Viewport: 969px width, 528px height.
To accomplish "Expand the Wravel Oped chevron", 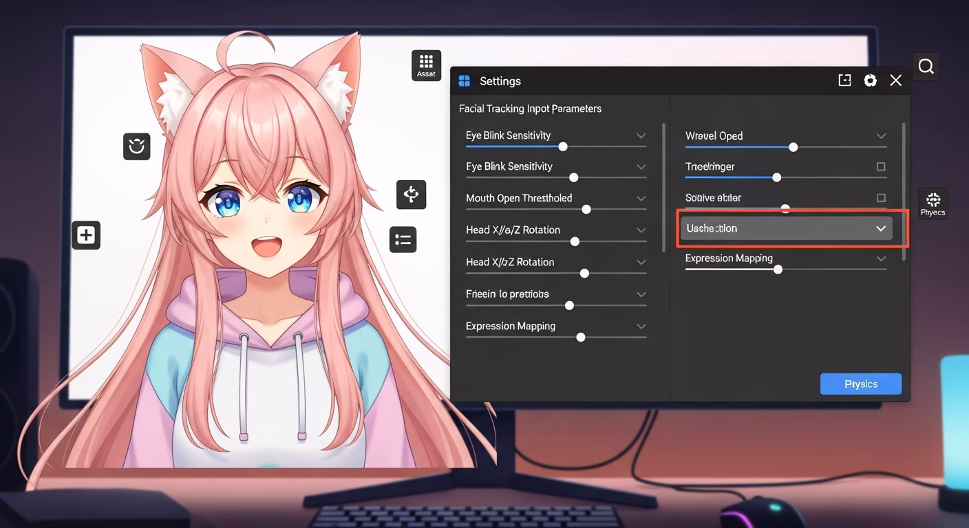I will point(881,136).
